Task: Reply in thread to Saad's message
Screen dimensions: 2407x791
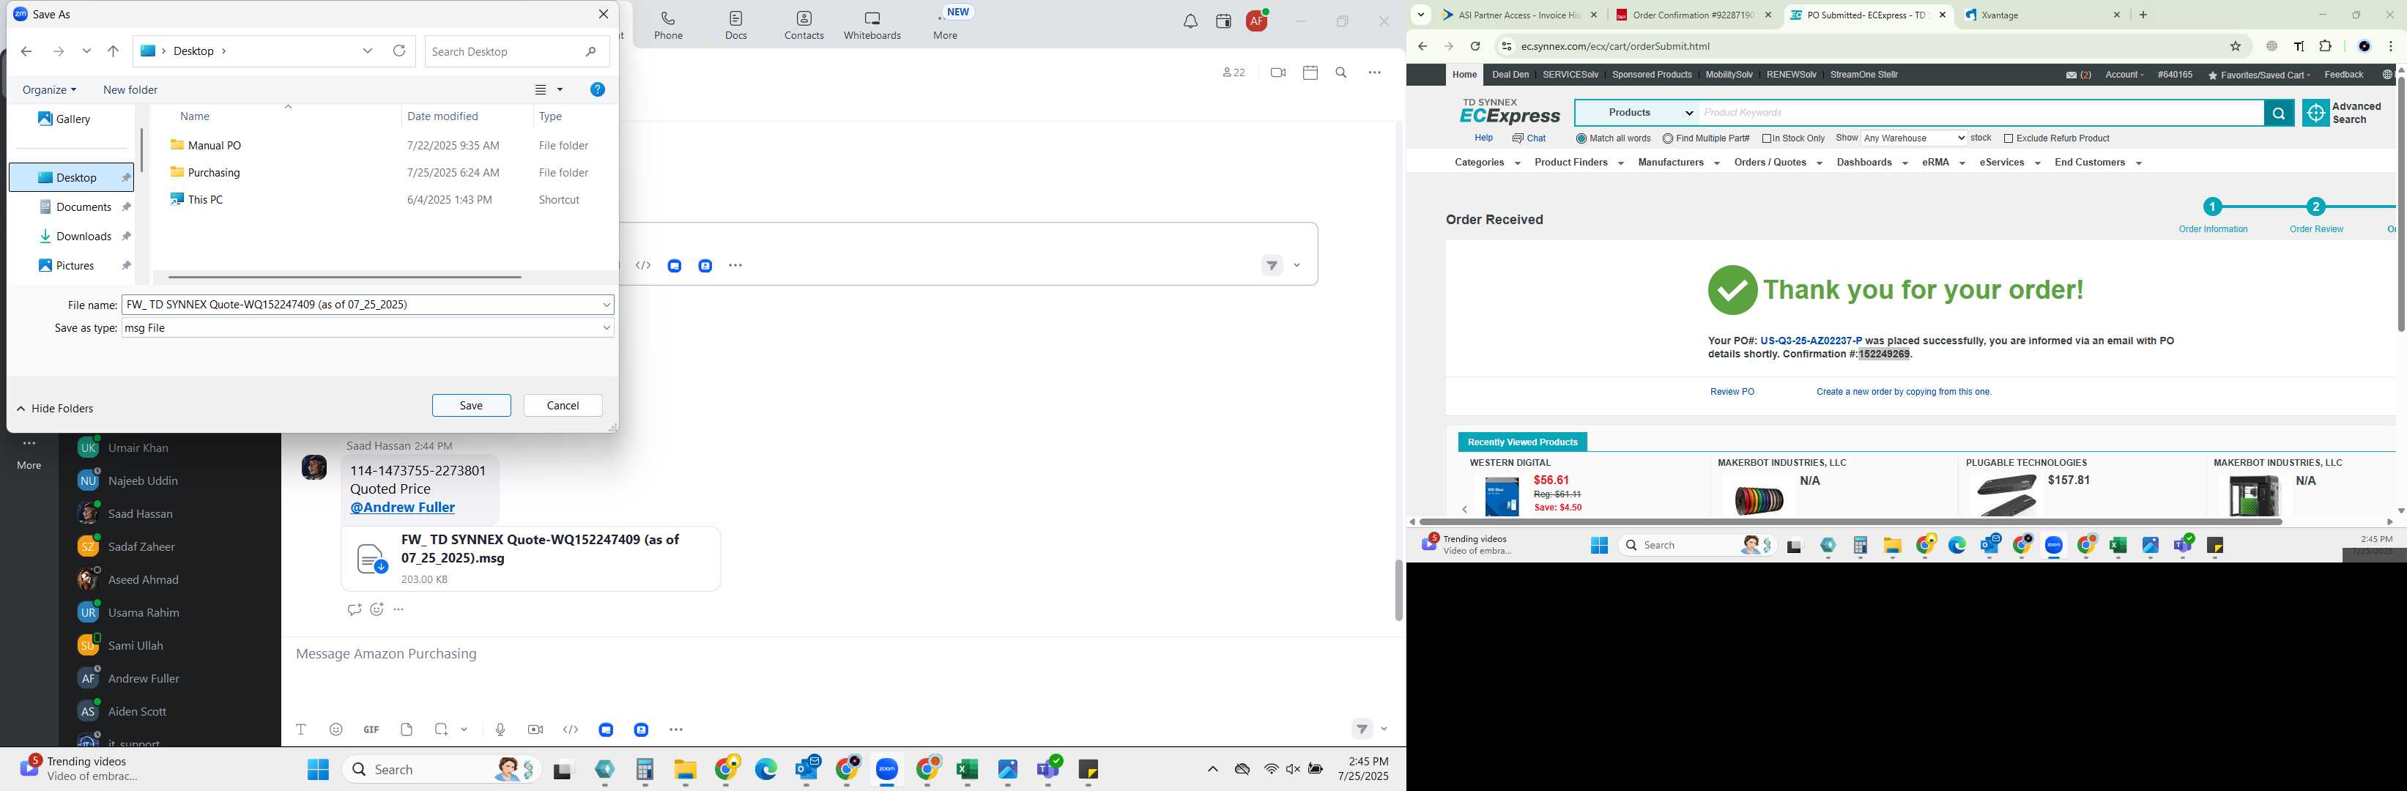Action: [x=354, y=610]
